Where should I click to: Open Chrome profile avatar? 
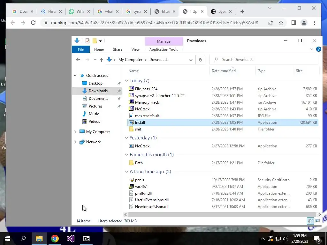(x=304, y=23)
